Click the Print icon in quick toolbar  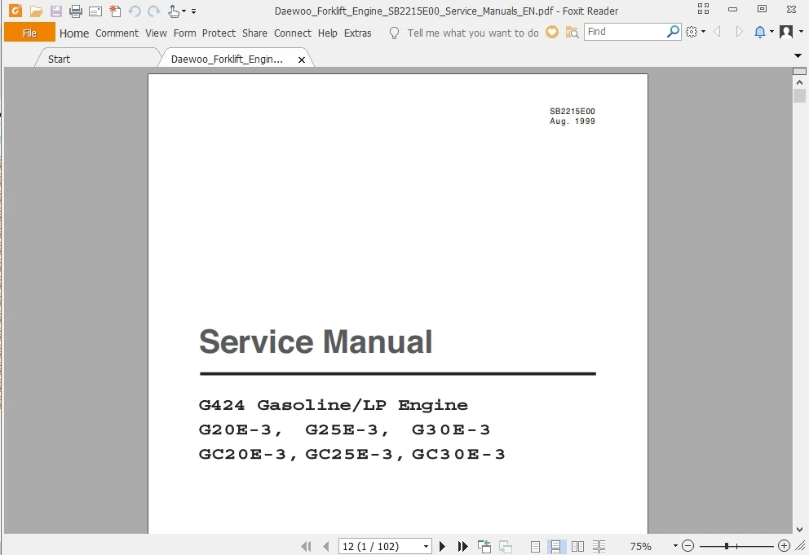tap(76, 11)
